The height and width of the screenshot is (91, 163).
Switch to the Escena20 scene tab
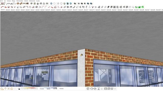[109, 10]
